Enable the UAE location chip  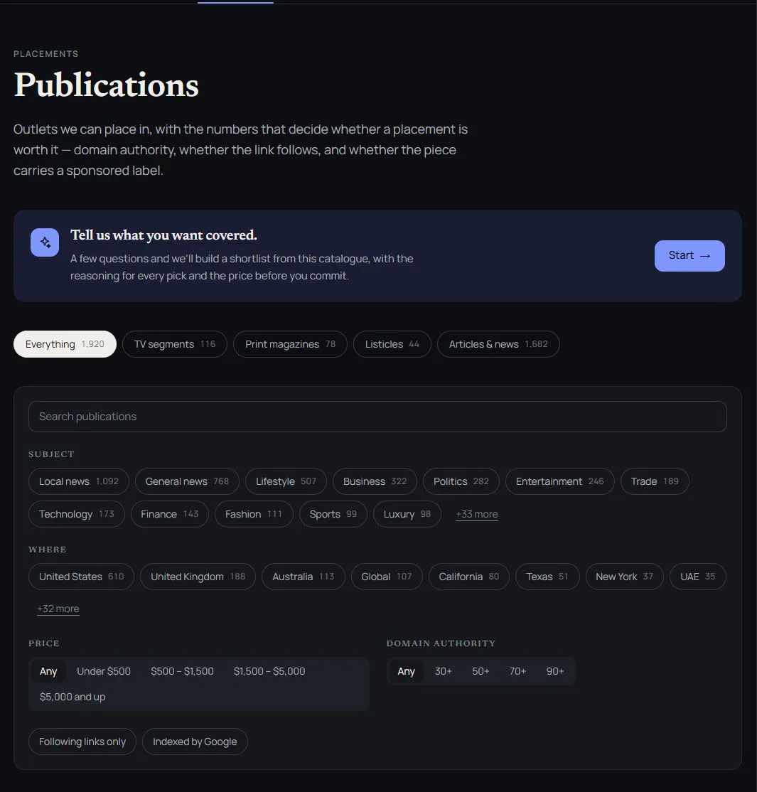click(x=697, y=577)
